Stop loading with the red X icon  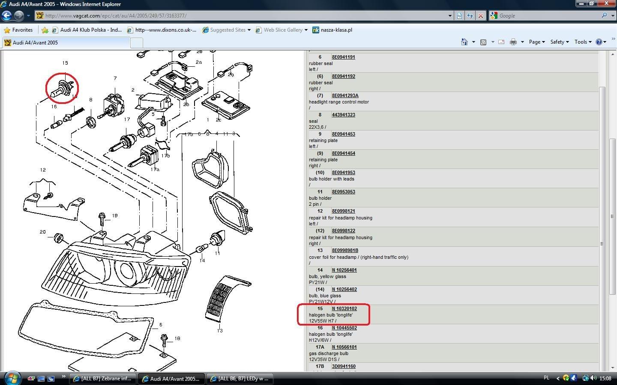pyautogui.click(x=481, y=16)
